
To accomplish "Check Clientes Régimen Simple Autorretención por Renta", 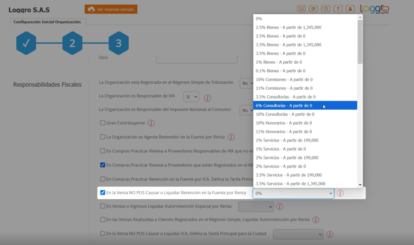I will (x=103, y=219).
